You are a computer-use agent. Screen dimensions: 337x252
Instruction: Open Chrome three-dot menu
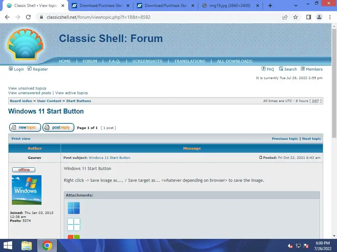click(330, 17)
